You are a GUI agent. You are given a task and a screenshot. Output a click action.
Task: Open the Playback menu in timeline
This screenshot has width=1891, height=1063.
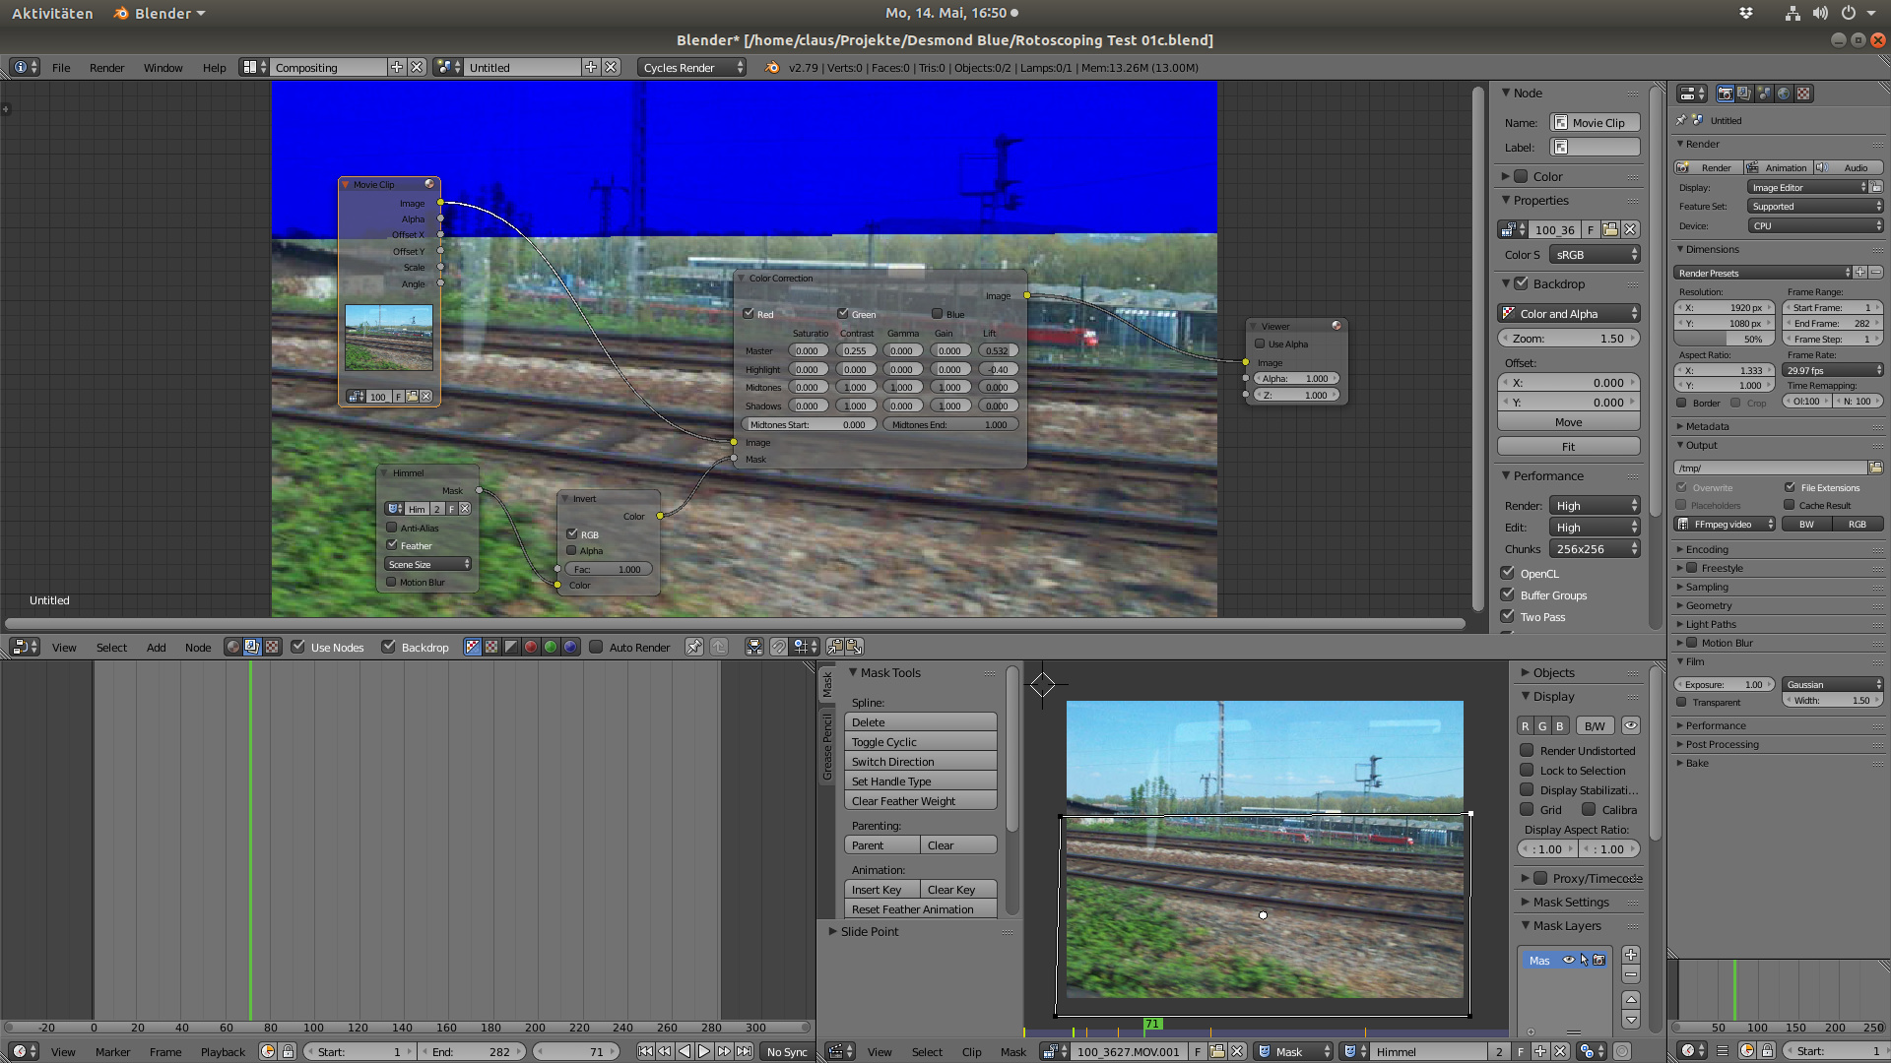[223, 1051]
